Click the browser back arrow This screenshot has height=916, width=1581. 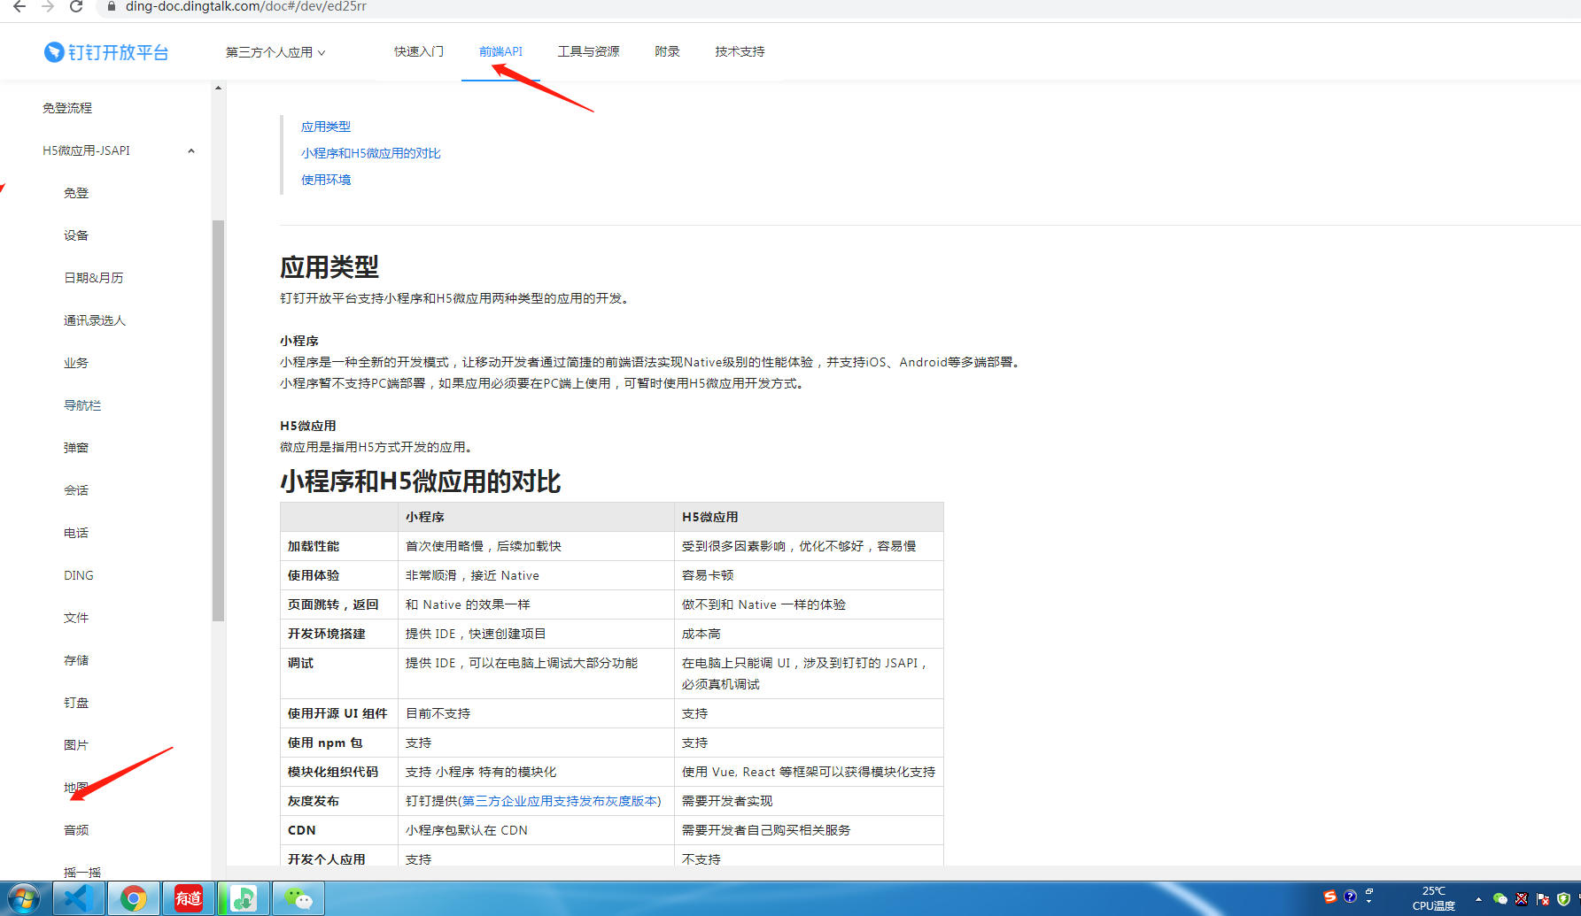point(19,7)
